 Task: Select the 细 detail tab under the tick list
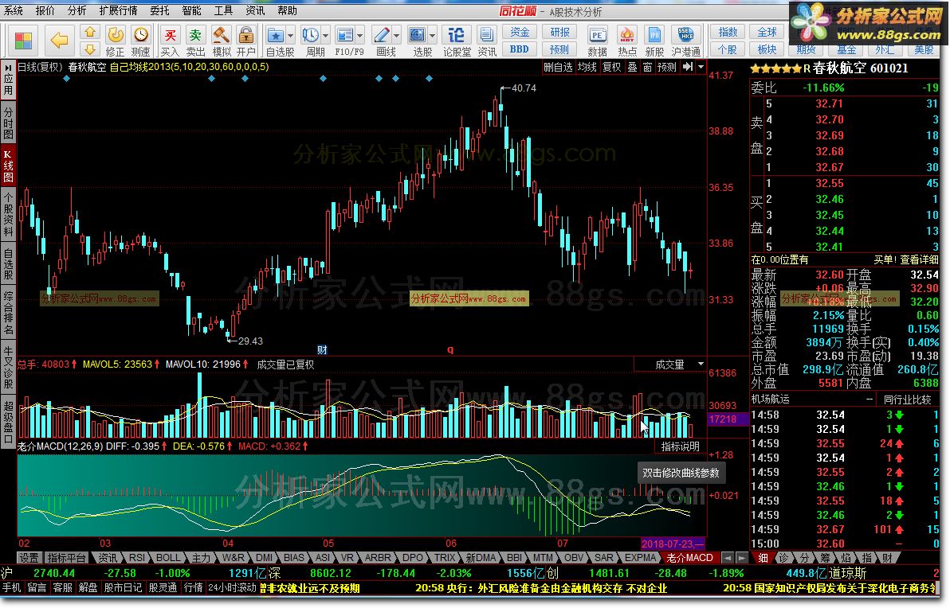click(763, 558)
